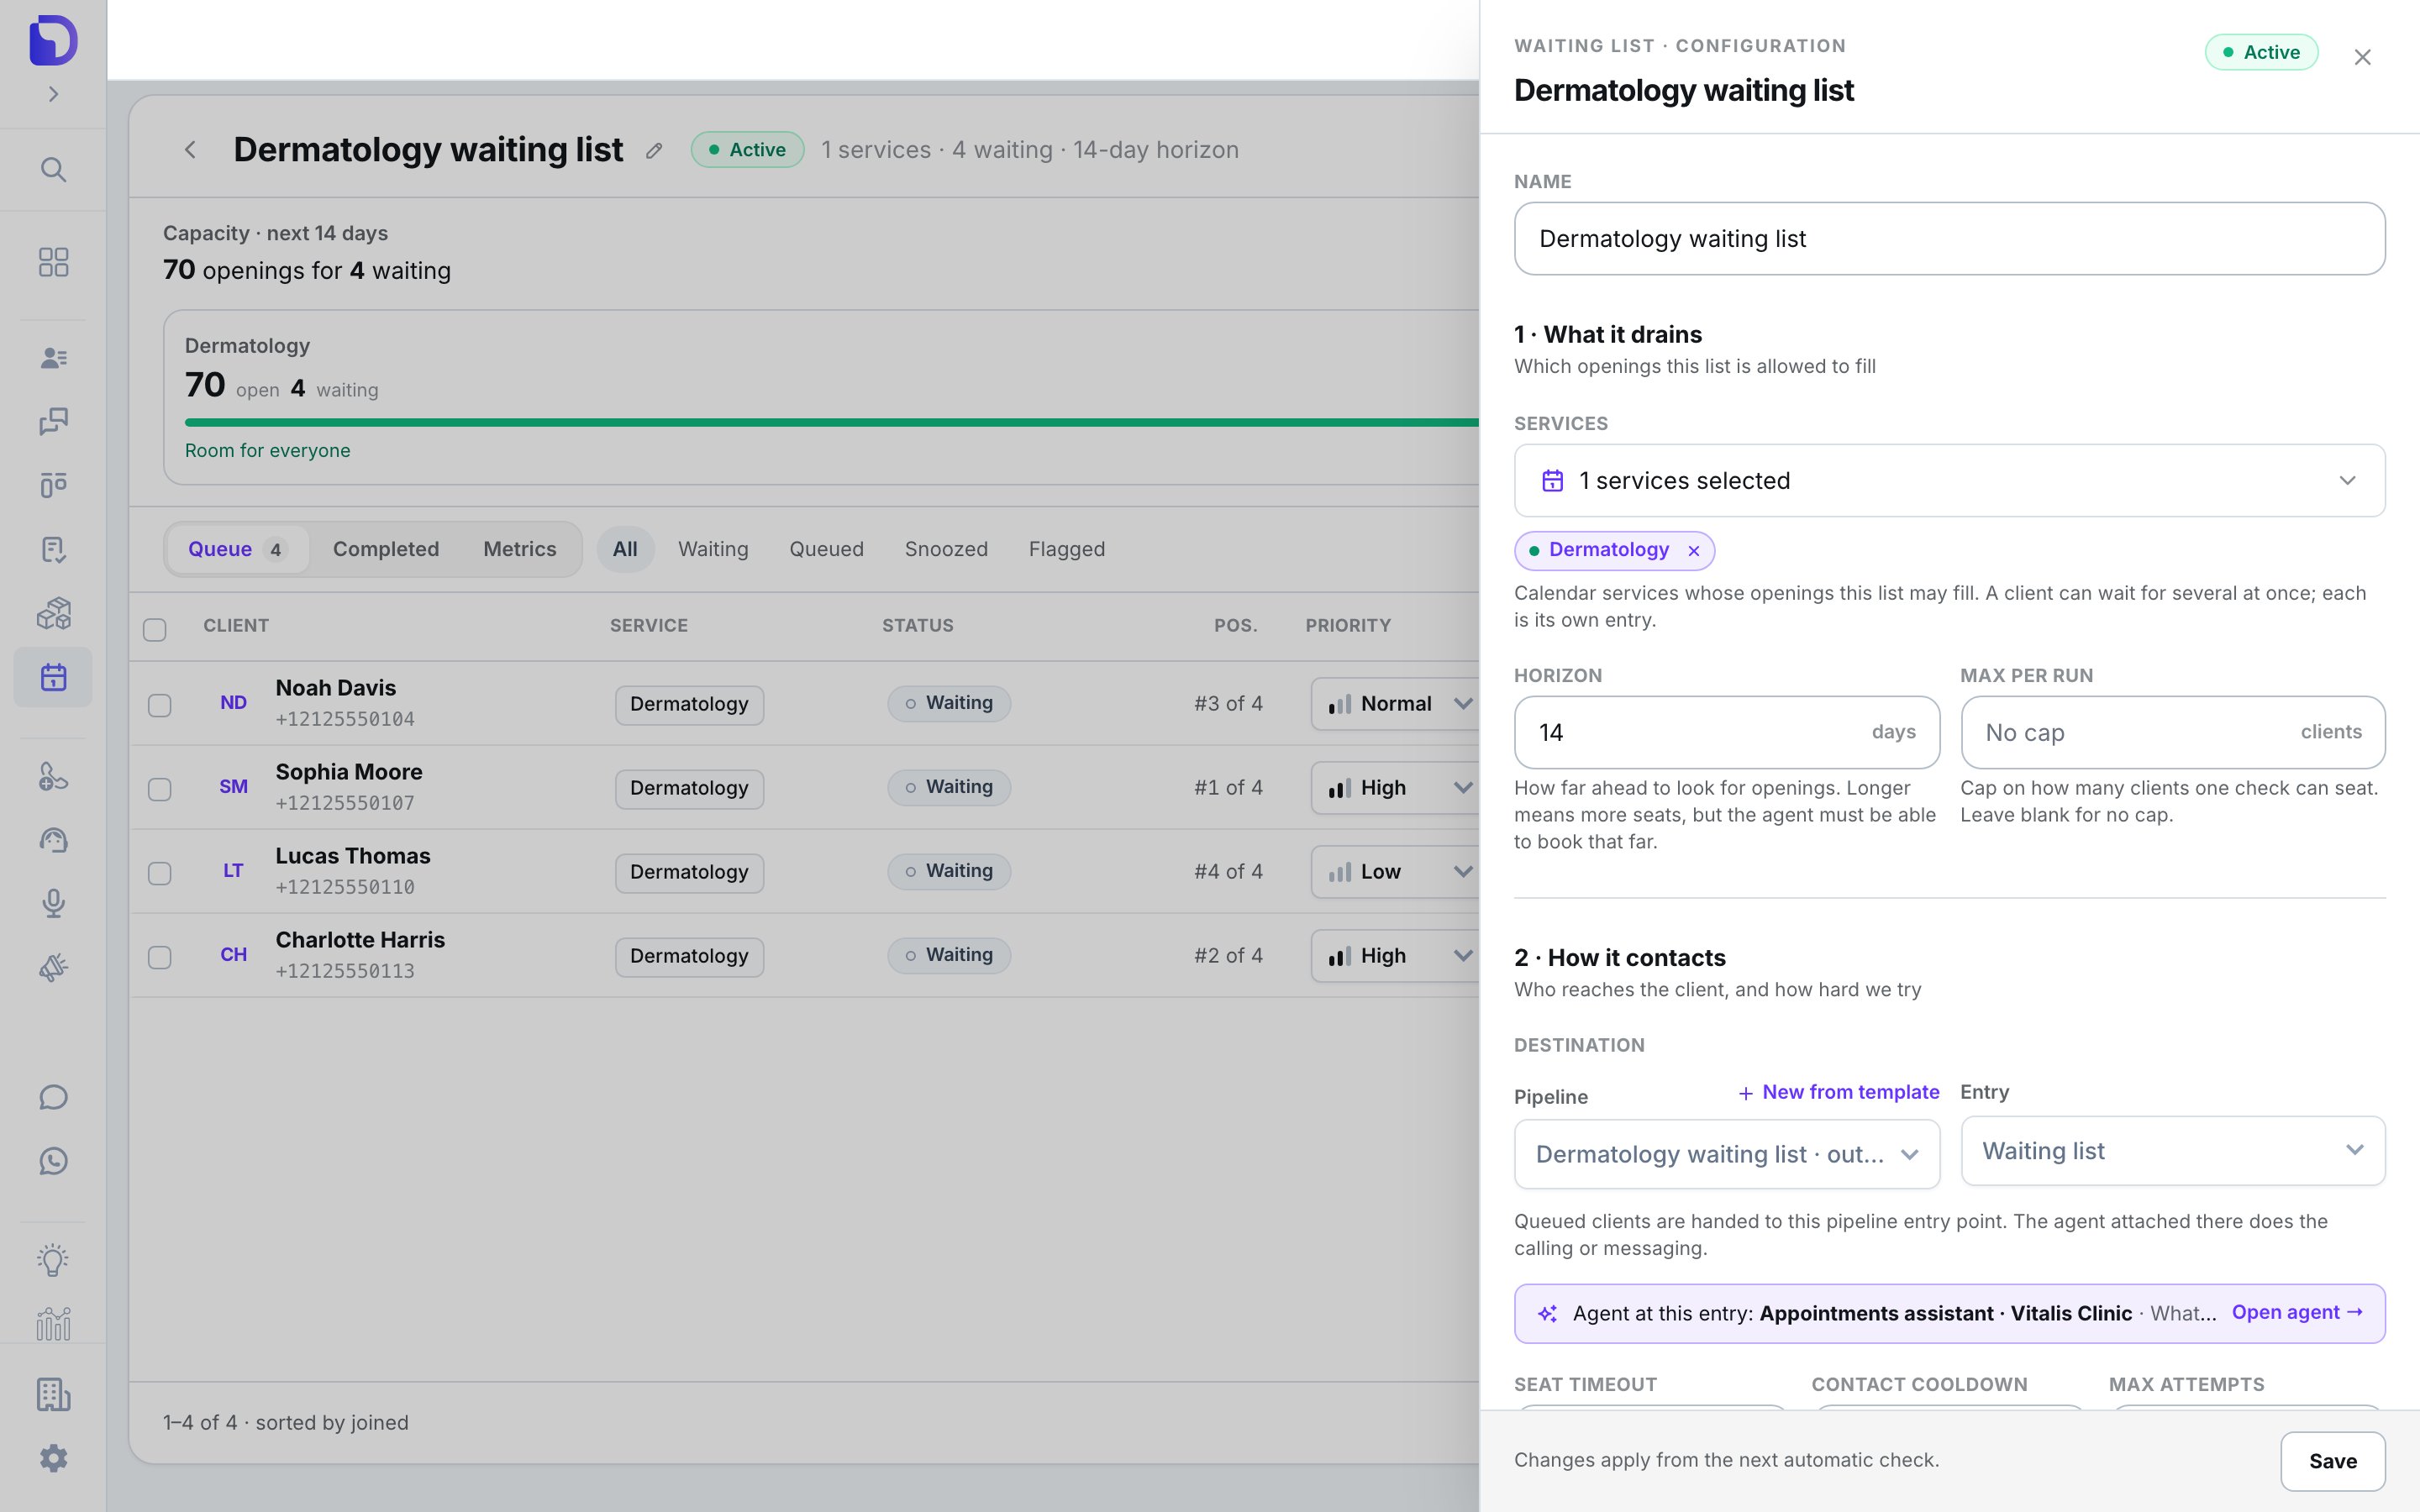The height and width of the screenshot is (1512, 2420).
Task: Click the Dermatology badge in Lucas Thomas's row
Action: (x=689, y=872)
